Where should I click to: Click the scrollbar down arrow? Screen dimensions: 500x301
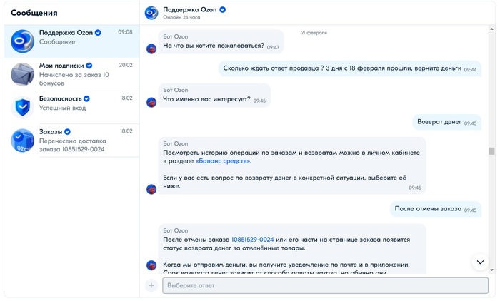click(491, 270)
